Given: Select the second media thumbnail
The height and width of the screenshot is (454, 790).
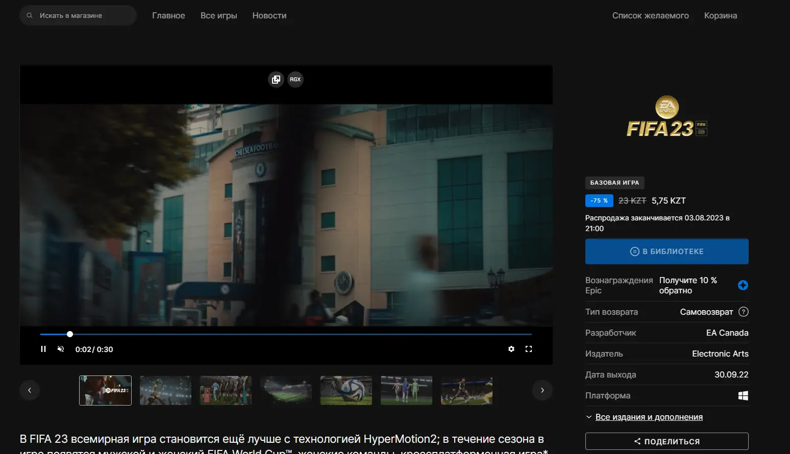Looking at the screenshot, I should 165,390.
